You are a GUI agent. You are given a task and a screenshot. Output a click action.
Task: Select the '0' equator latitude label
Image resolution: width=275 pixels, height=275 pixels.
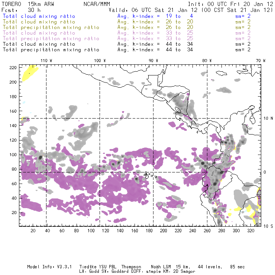pyautogui.click(x=265, y=172)
